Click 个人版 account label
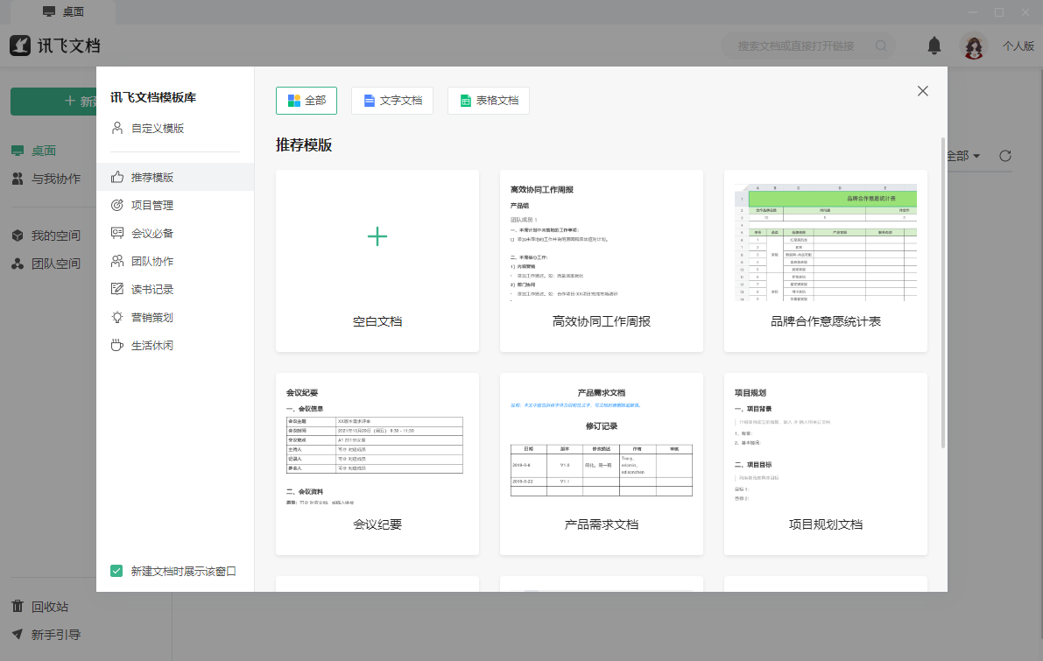 (x=1018, y=46)
